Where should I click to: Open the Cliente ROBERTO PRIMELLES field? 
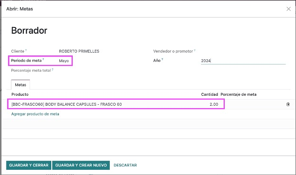(79, 51)
